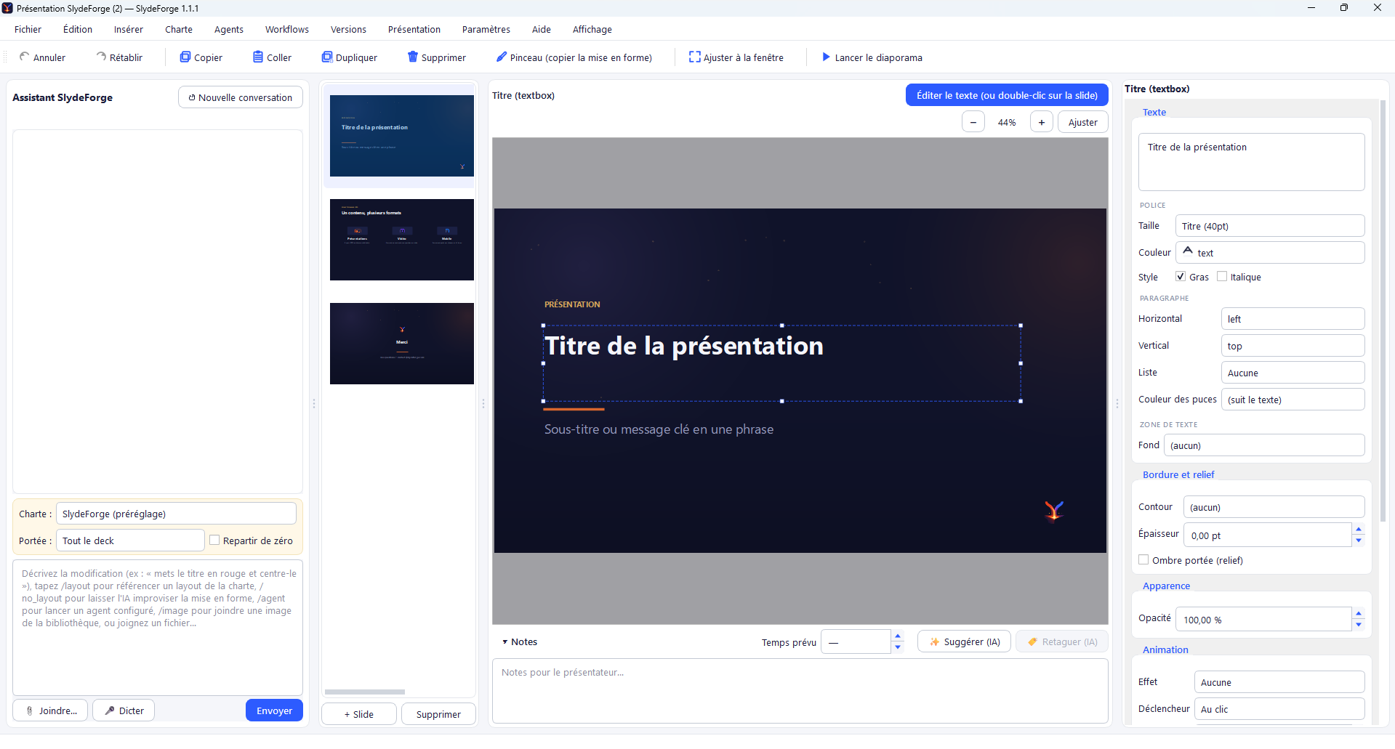1395x749 pixels.
Task: Toggle the Gras checkbox
Action: pos(1181,276)
